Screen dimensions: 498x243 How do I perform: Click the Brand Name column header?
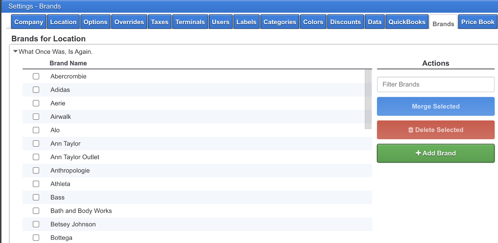tap(68, 63)
